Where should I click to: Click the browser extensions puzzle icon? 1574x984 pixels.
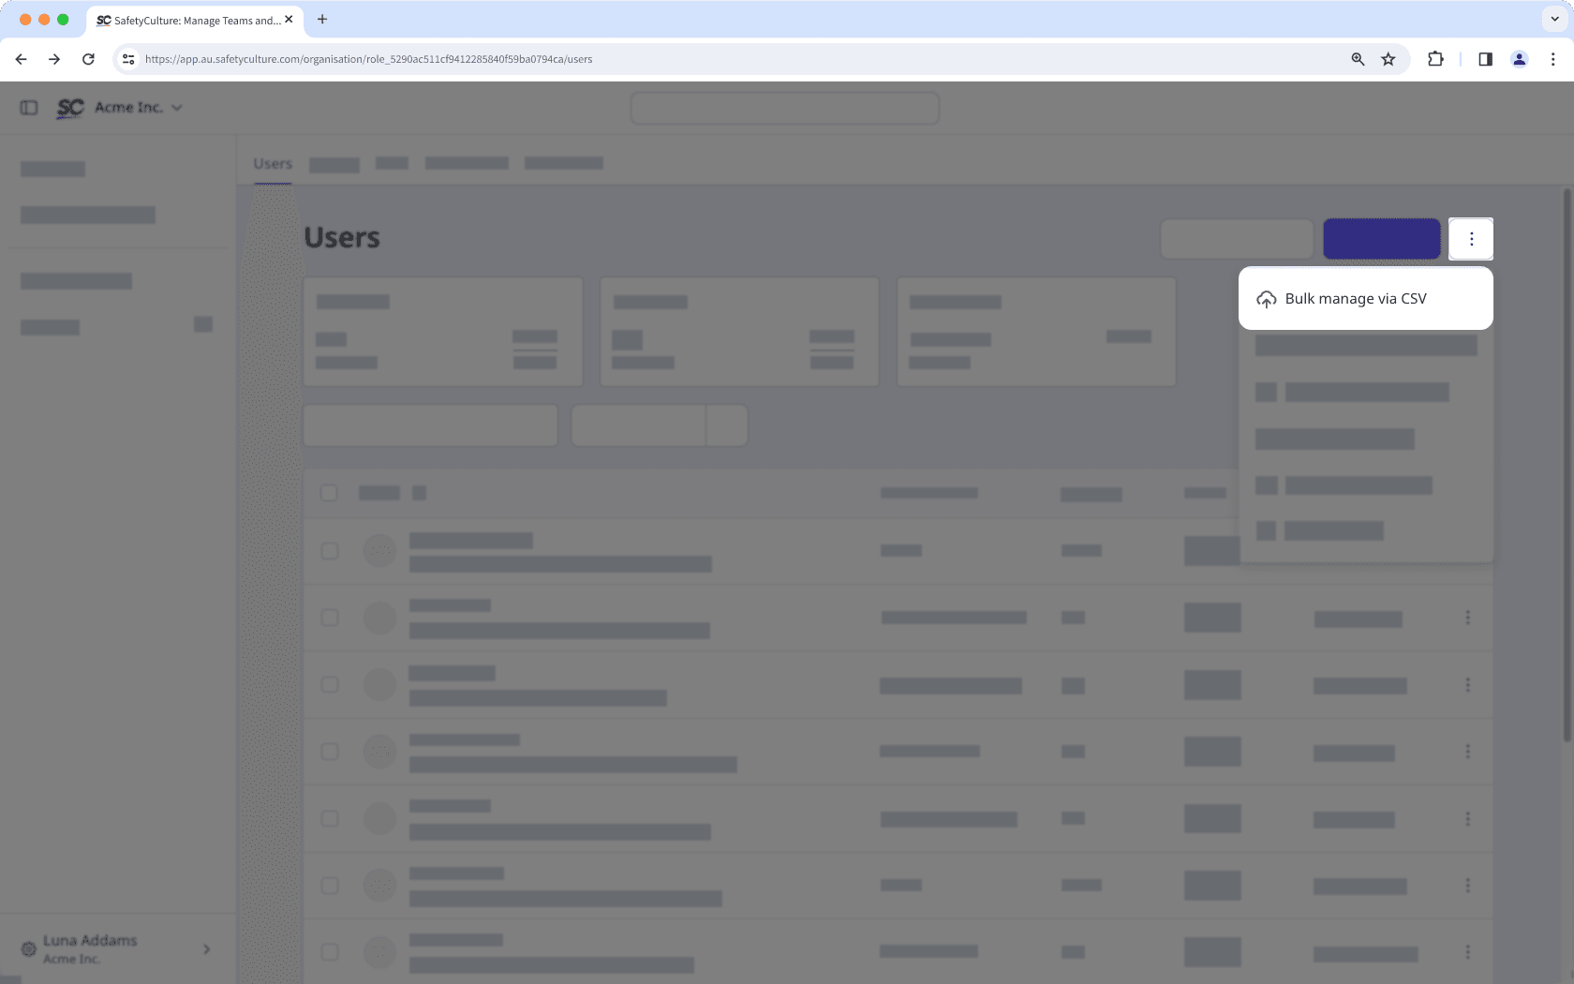(1435, 59)
